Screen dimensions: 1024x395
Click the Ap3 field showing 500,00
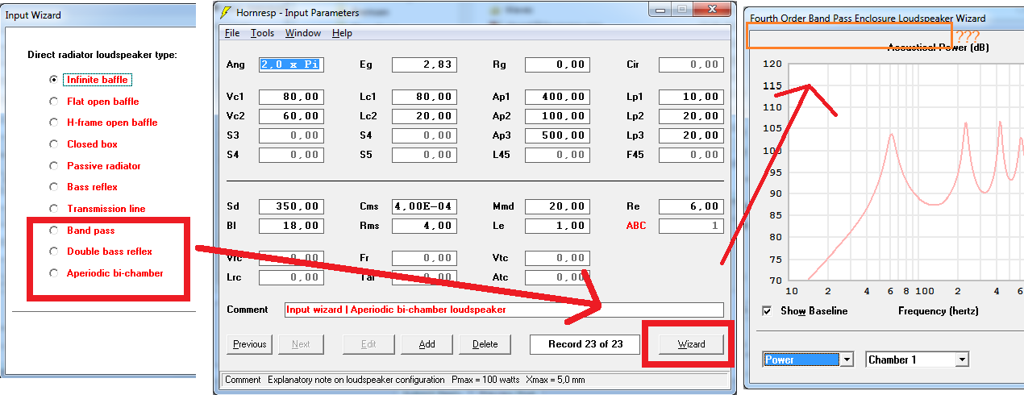tap(557, 135)
